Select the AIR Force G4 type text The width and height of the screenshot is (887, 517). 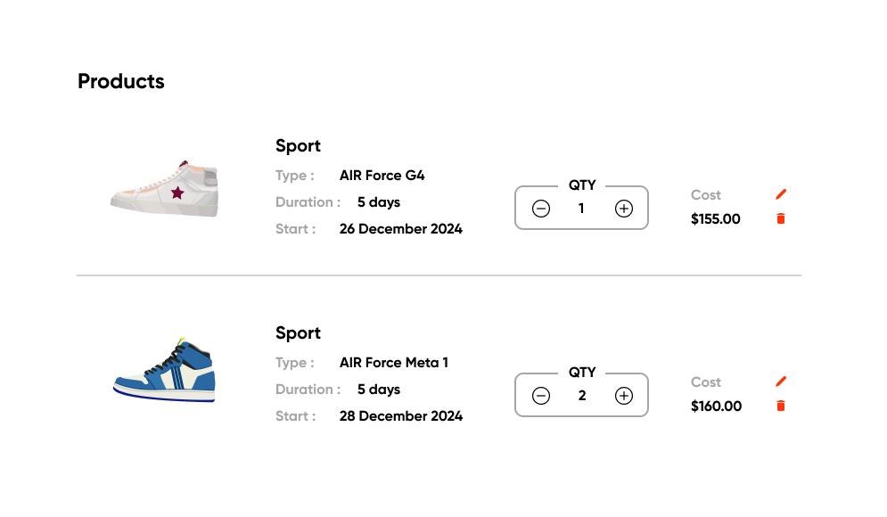click(382, 176)
